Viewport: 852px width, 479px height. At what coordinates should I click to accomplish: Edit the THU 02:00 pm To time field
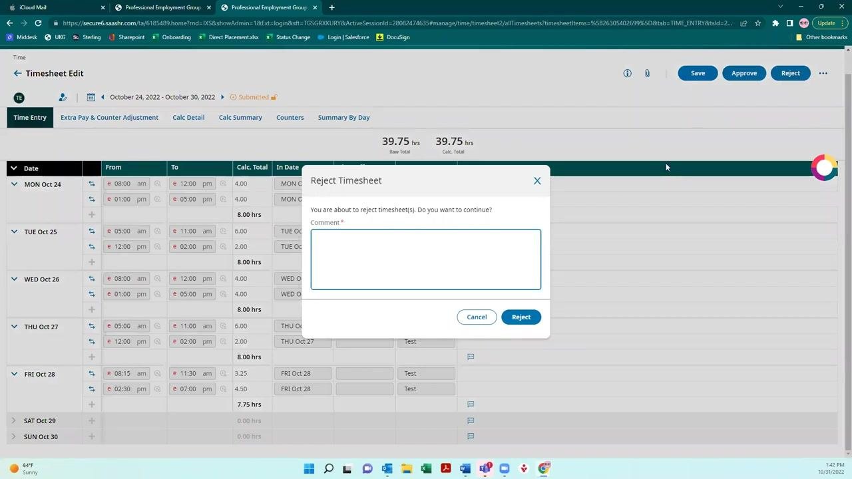point(192,341)
